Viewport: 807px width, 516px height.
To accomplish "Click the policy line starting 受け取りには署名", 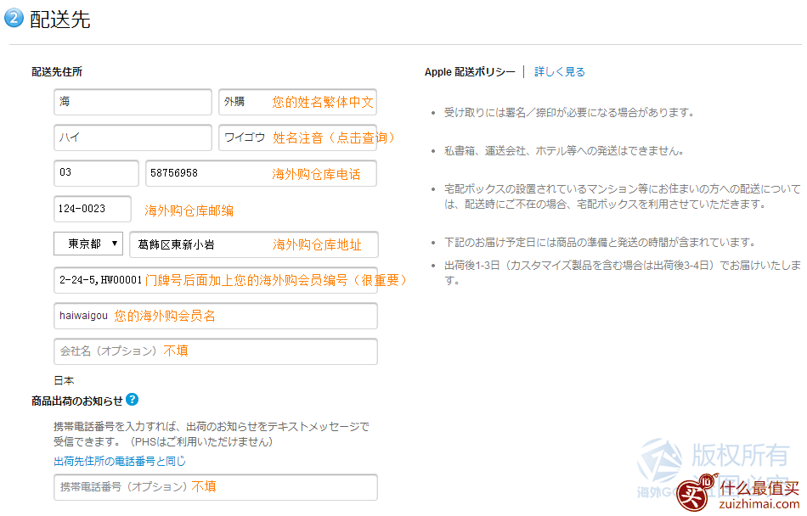I will tap(568, 113).
